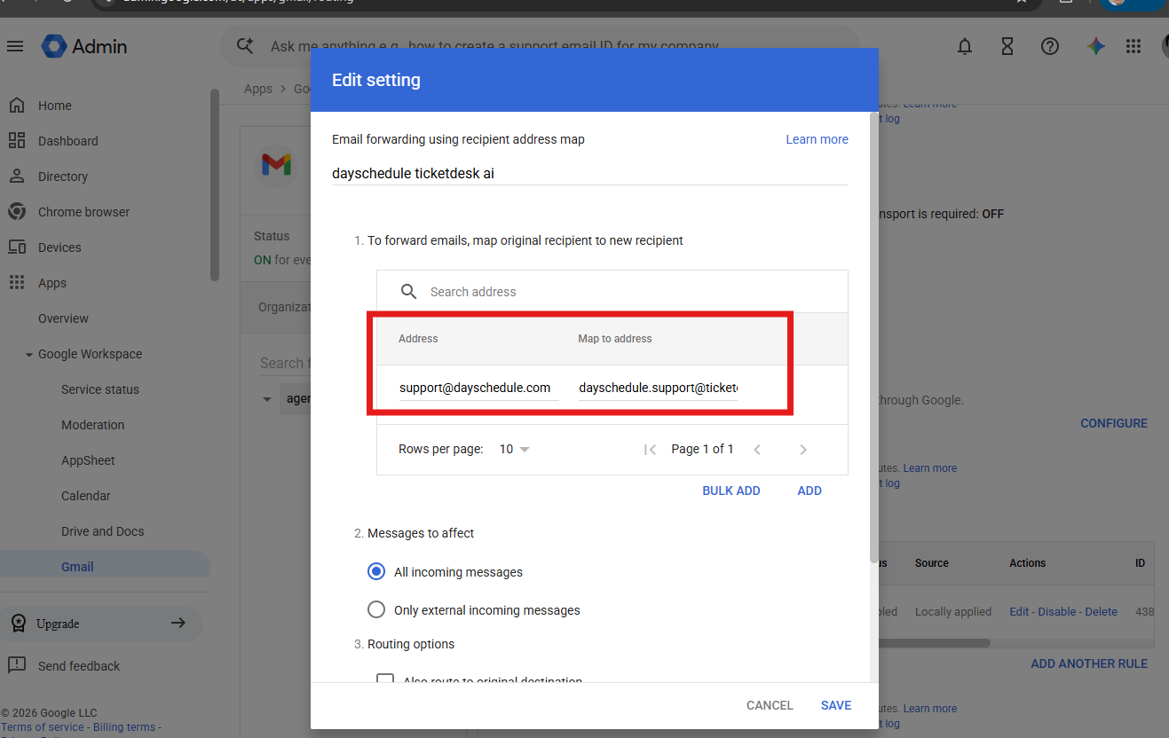Open Terms of service link
This screenshot has width=1169, height=738.
pyautogui.click(x=43, y=727)
